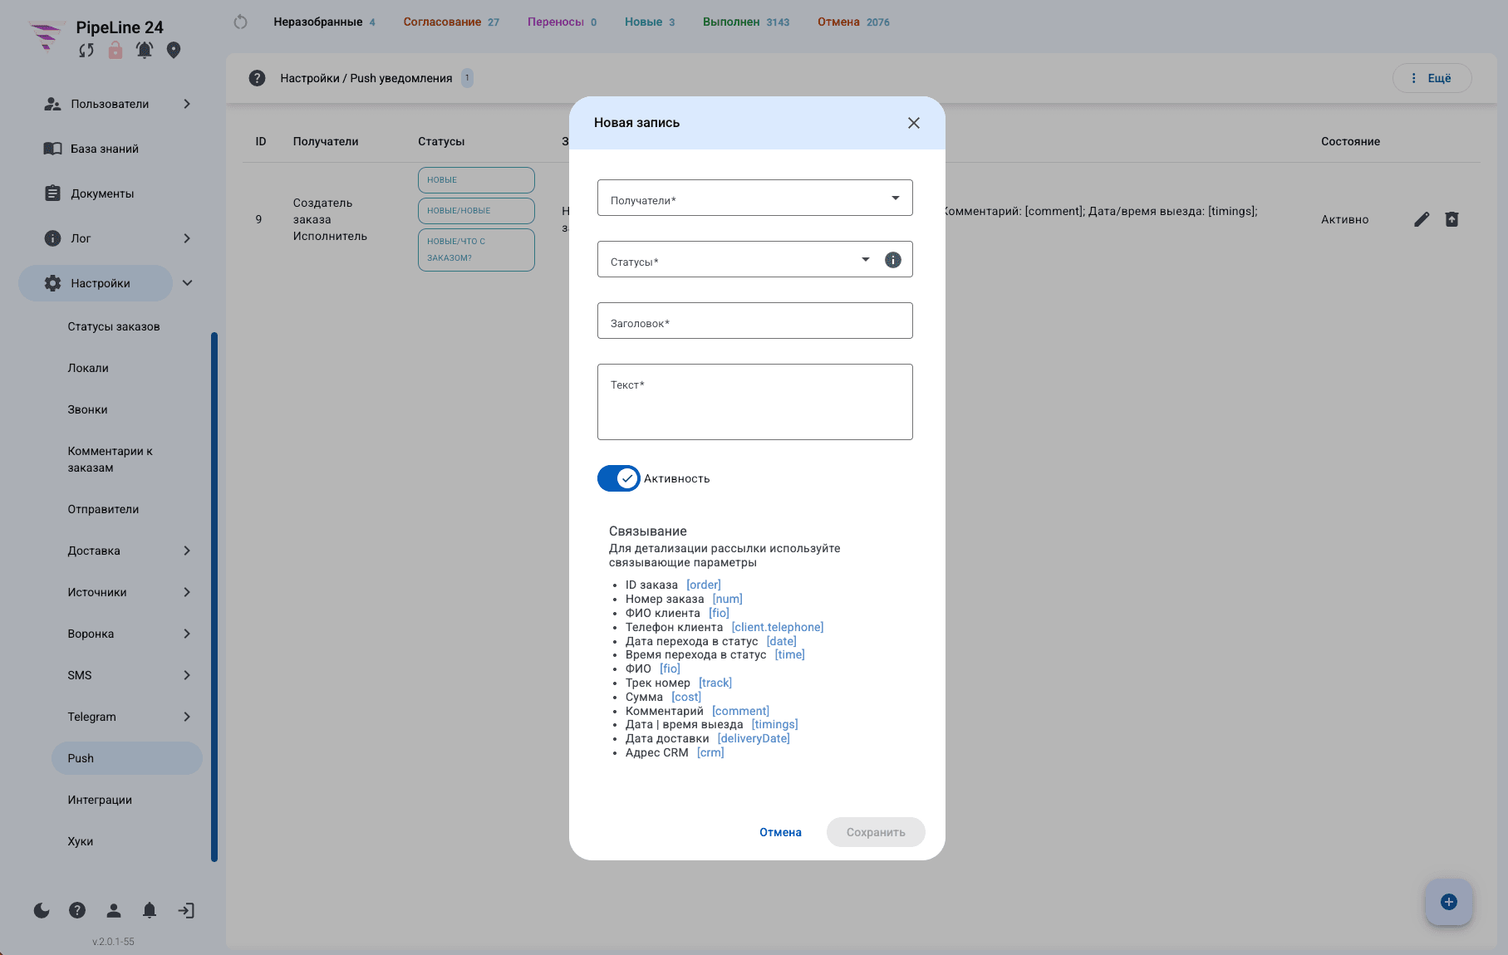Collapse the Настройки sidebar section
This screenshot has height=955, width=1508.
click(188, 283)
